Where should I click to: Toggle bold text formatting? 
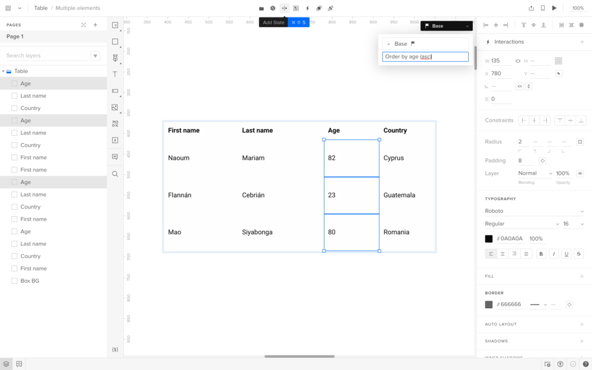541,254
